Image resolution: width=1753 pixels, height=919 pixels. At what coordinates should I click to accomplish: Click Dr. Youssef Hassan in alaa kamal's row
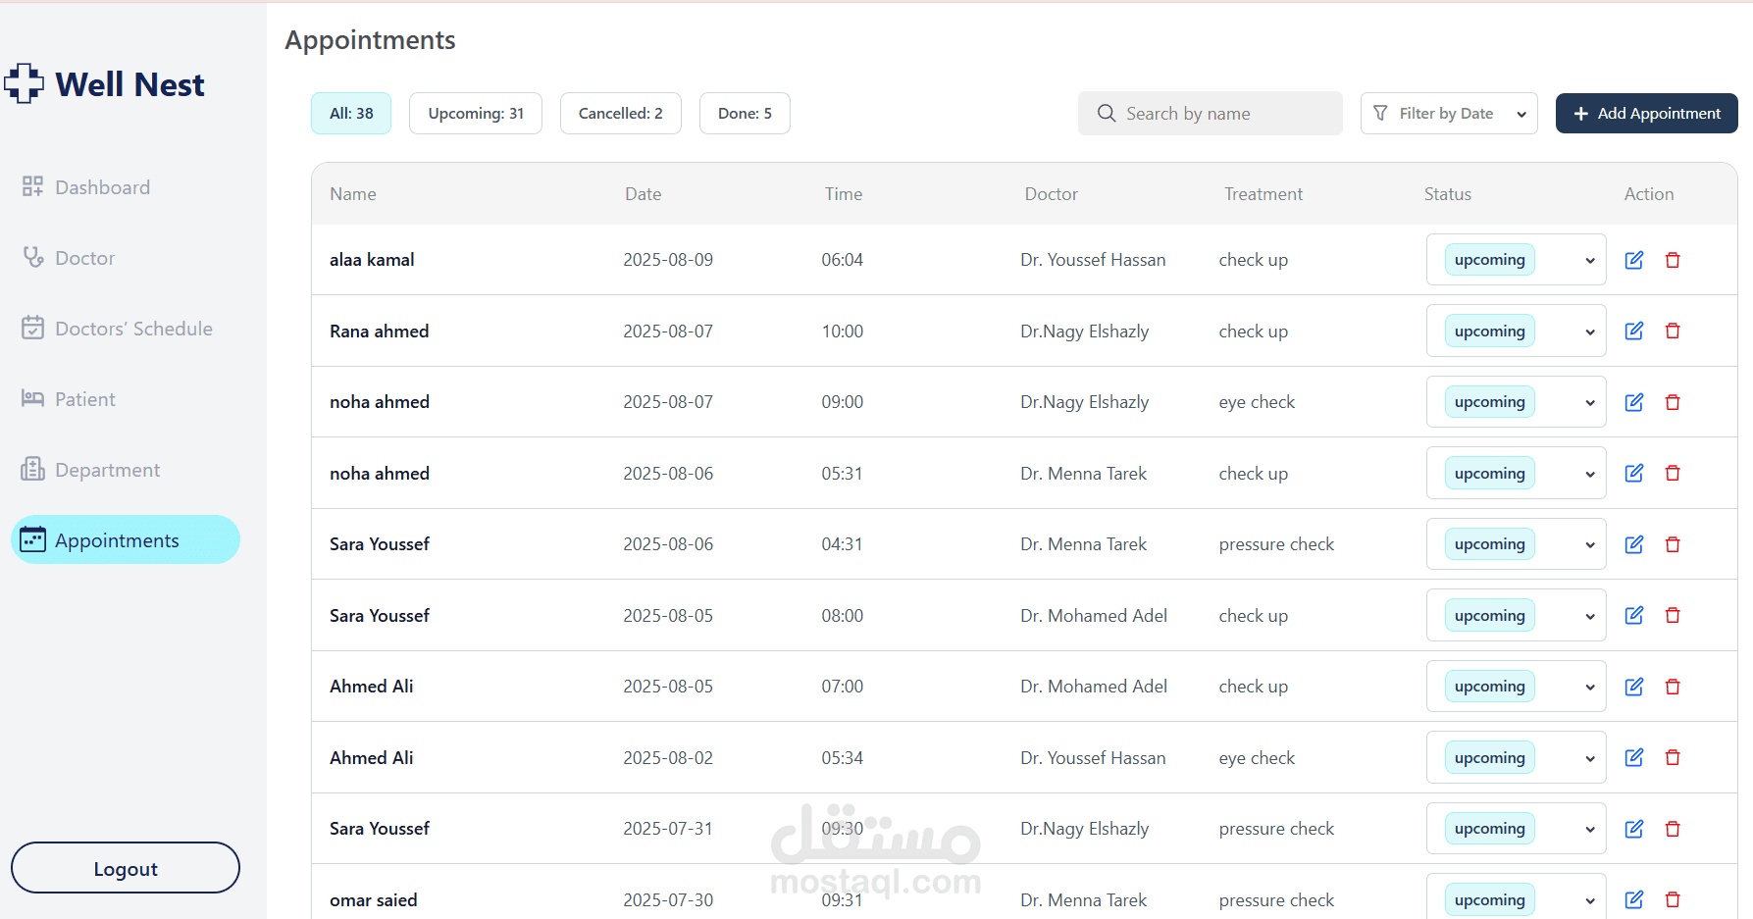tap(1093, 260)
